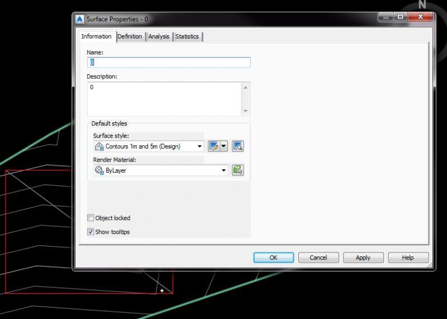Click inside the Description text box
Image resolution: width=447 pixels, height=319 pixels.
pos(164,99)
